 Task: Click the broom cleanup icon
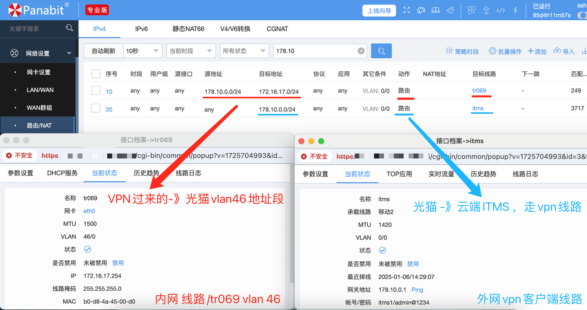tap(450, 10)
